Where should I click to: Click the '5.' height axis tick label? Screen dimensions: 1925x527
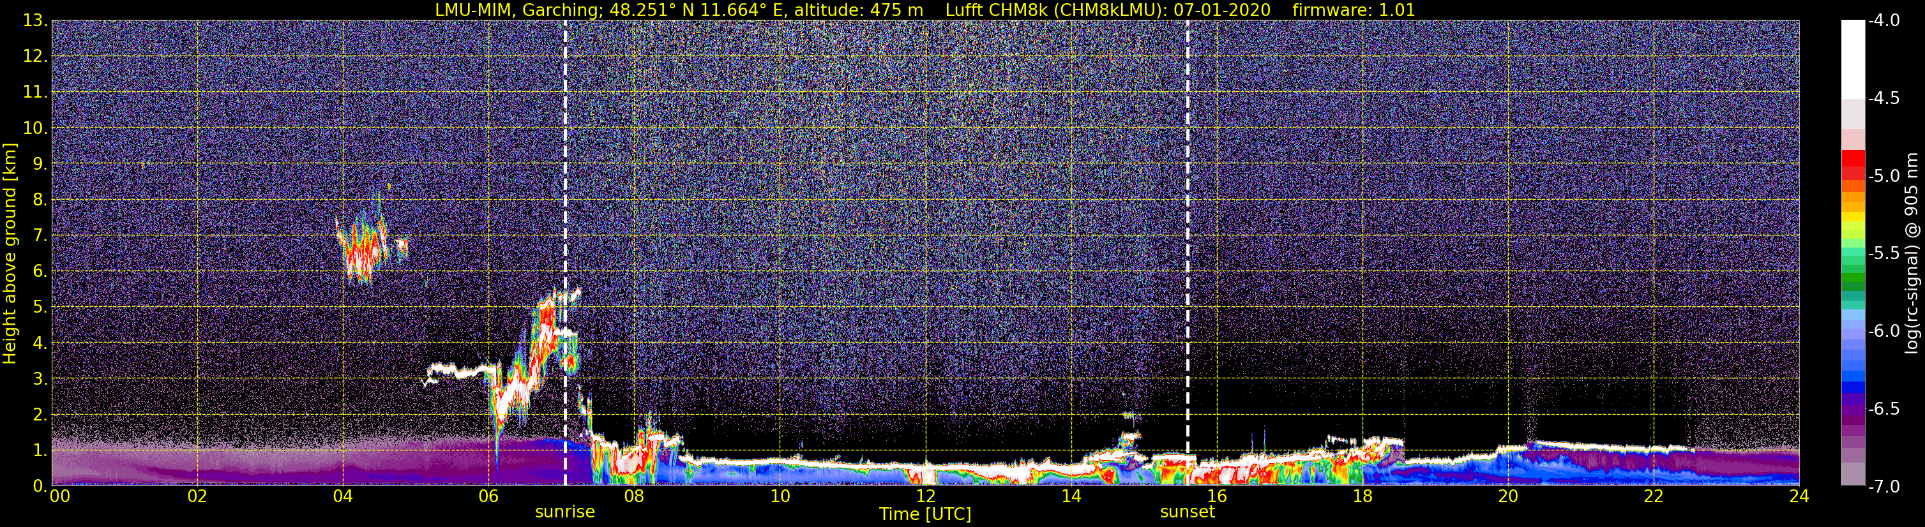[x=40, y=308]
